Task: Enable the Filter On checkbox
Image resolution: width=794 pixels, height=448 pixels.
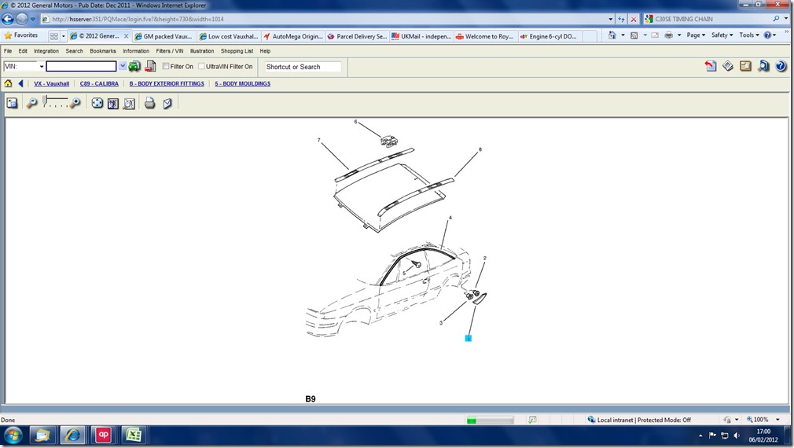Action: click(x=166, y=67)
